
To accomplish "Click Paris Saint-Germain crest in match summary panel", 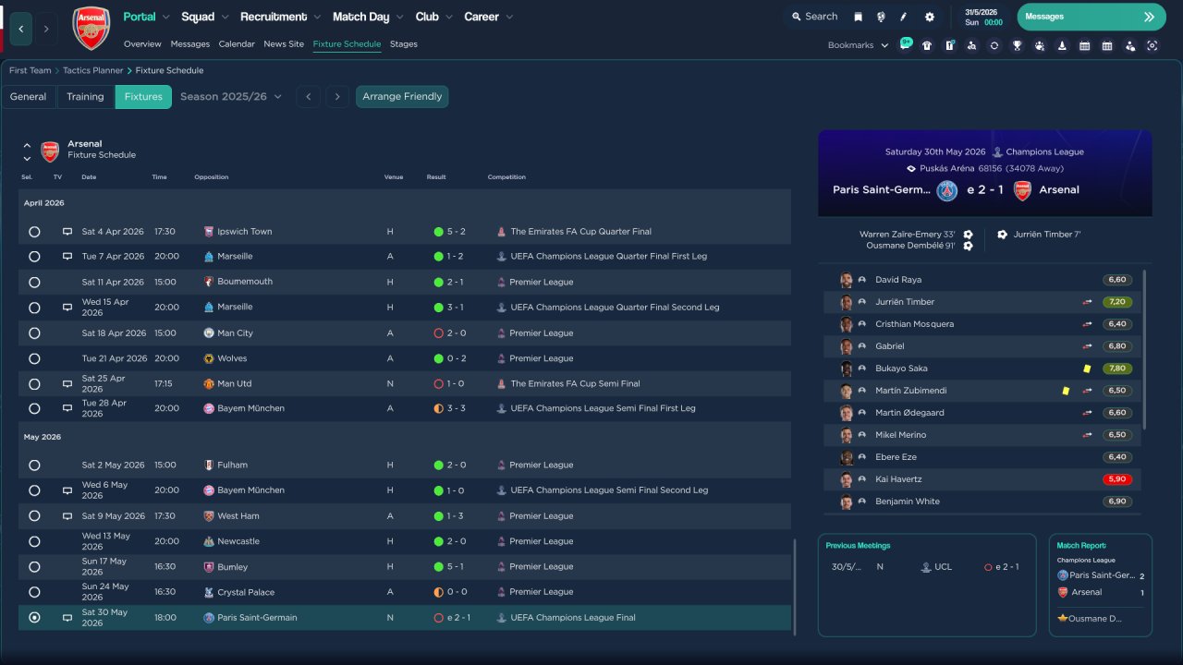I will pyautogui.click(x=947, y=190).
